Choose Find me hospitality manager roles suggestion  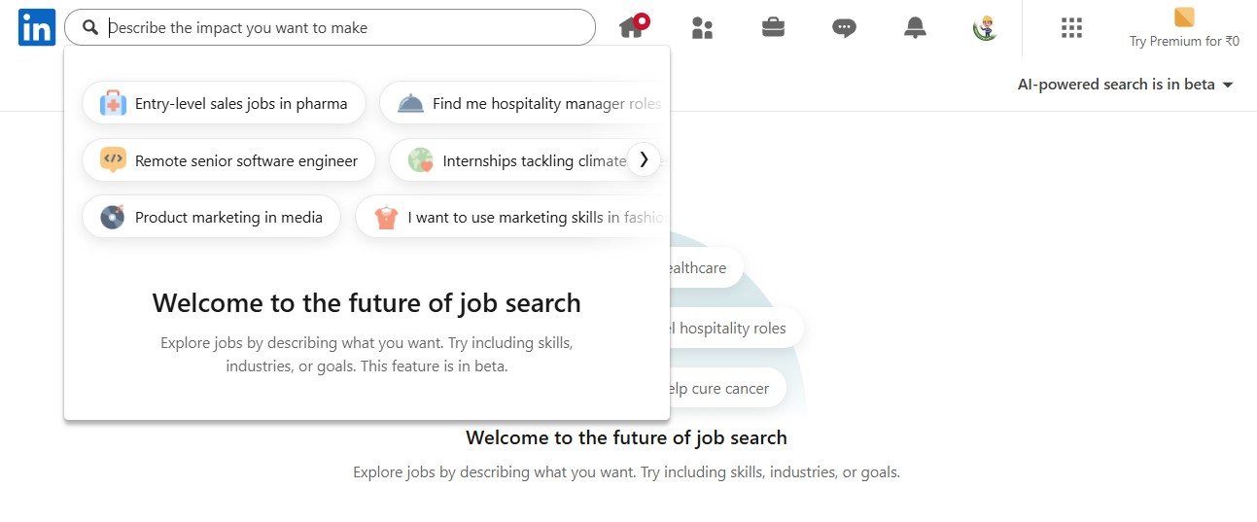[525, 103]
